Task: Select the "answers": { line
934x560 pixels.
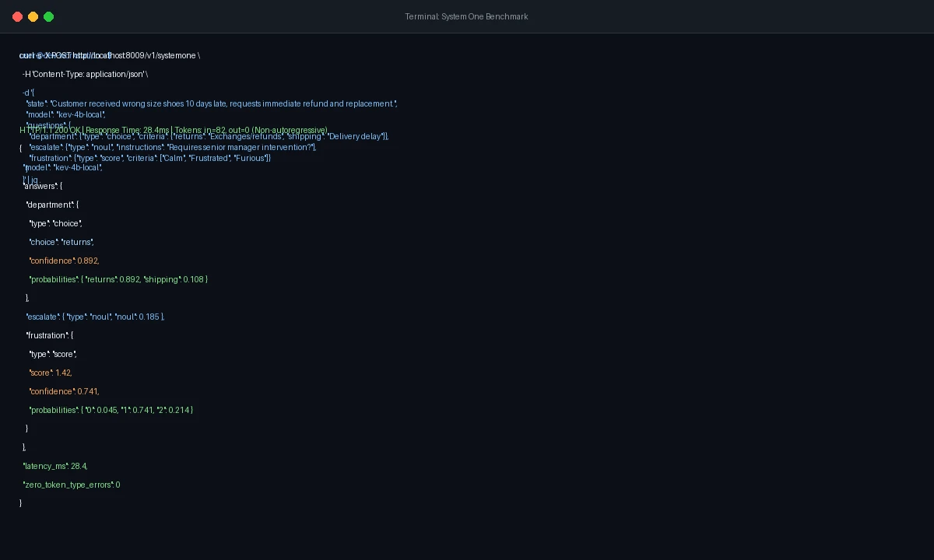Action: click(x=43, y=186)
